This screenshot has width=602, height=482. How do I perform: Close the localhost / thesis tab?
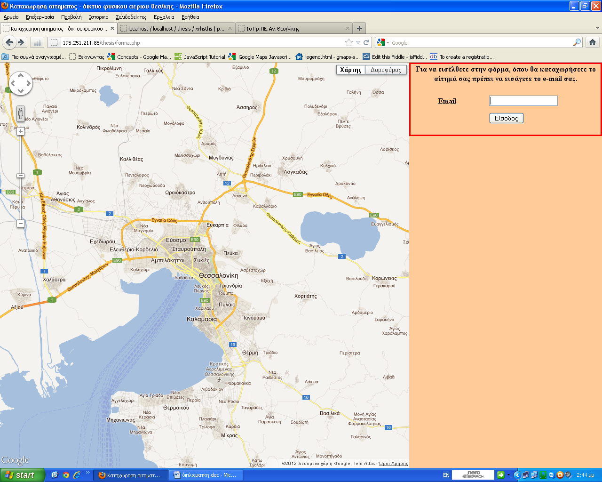pyautogui.click(x=230, y=28)
